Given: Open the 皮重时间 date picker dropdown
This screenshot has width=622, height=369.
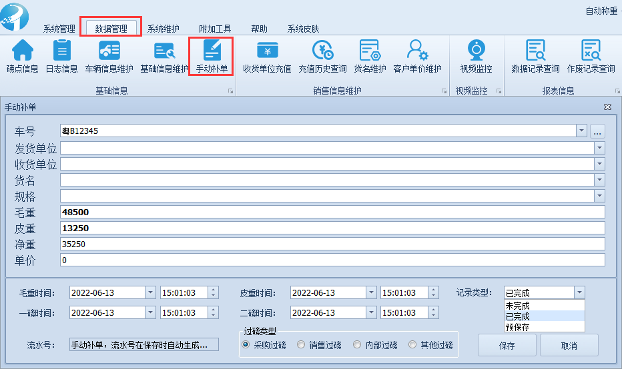Looking at the screenshot, I should [371, 292].
